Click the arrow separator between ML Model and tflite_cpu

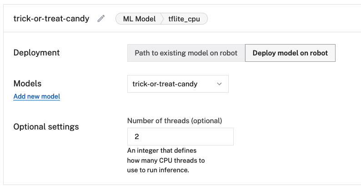coord(162,19)
